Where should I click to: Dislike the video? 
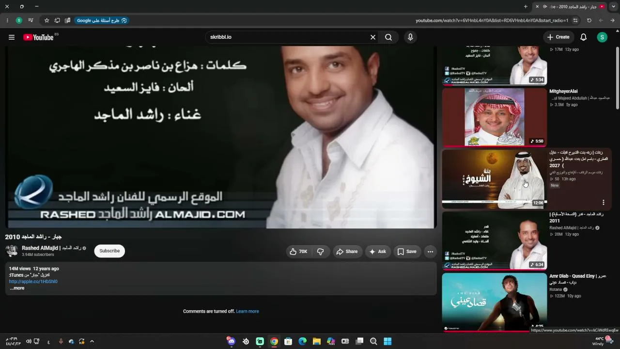click(320, 252)
